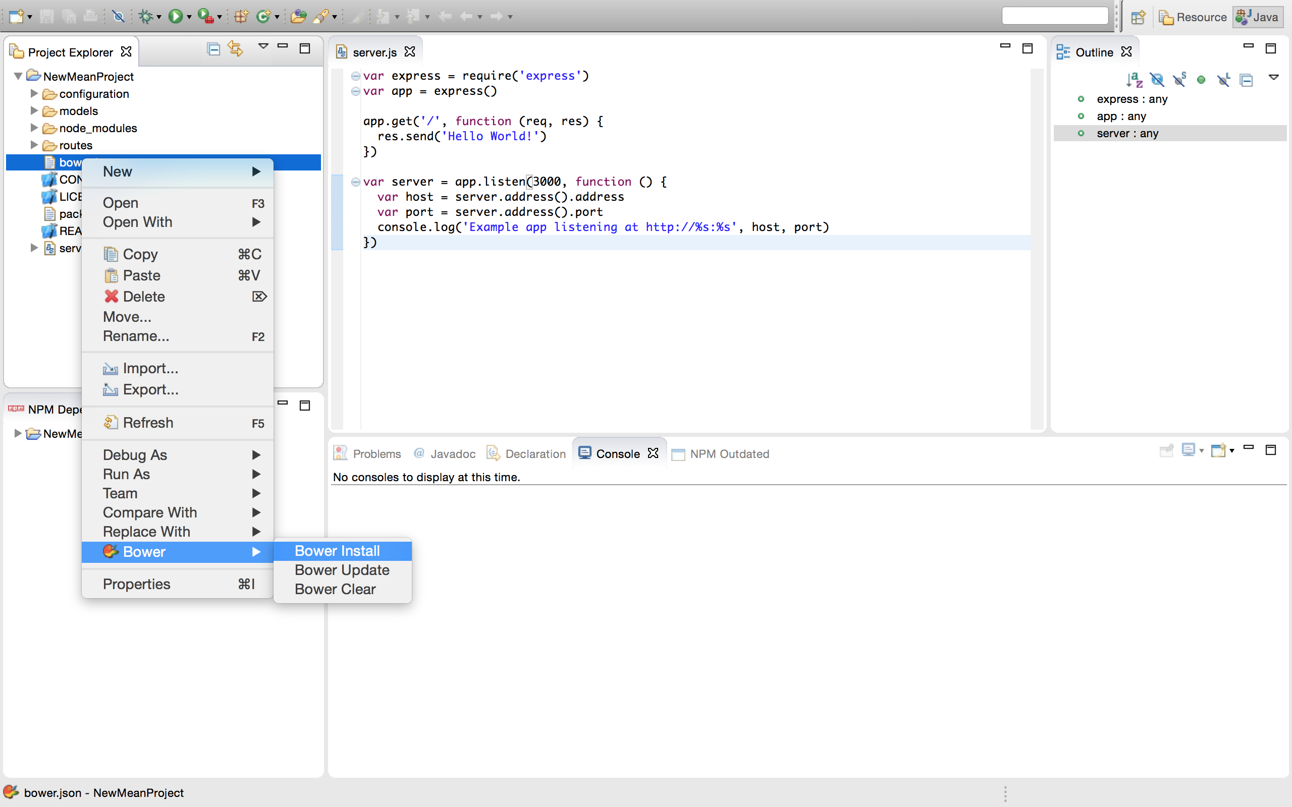The height and width of the screenshot is (807, 1292).
Task: Click the Quick Access search field
Action: [x=1054, y=16]
